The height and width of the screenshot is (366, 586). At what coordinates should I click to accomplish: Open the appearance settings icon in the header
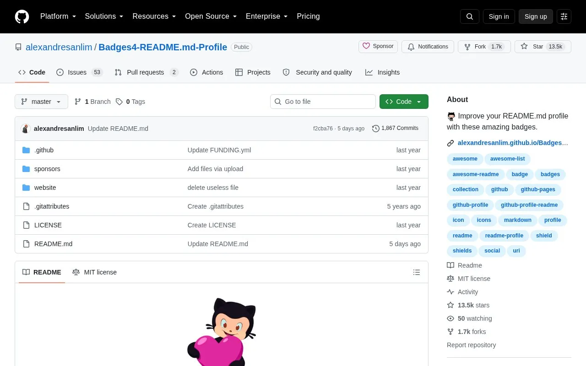pos(564,16)
